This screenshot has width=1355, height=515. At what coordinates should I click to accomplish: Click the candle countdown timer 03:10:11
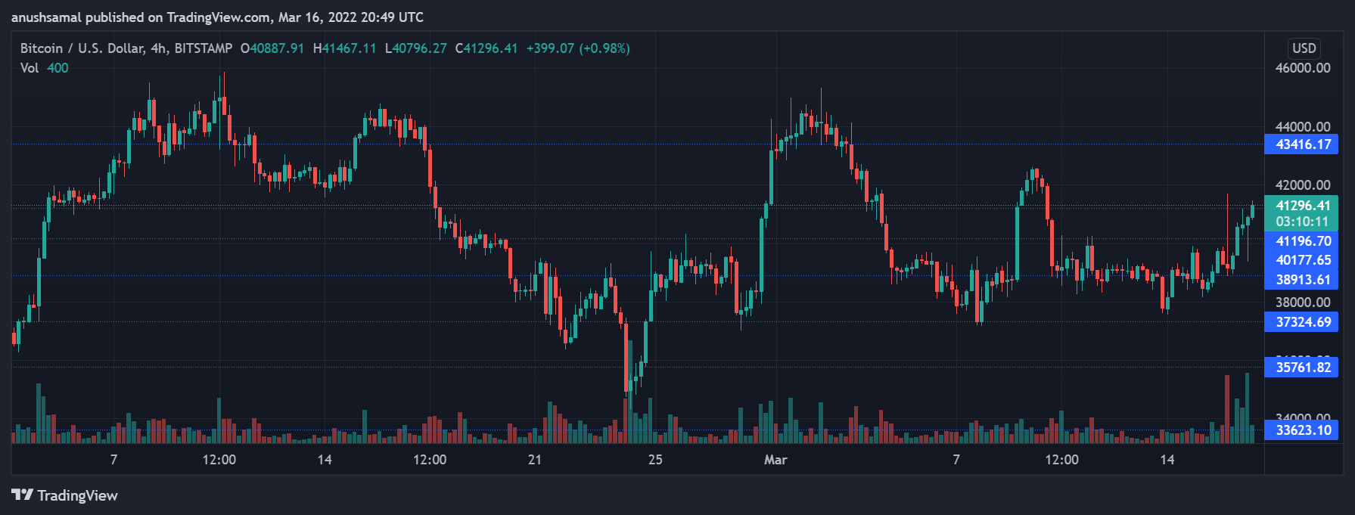click(x=1302, y=222)
